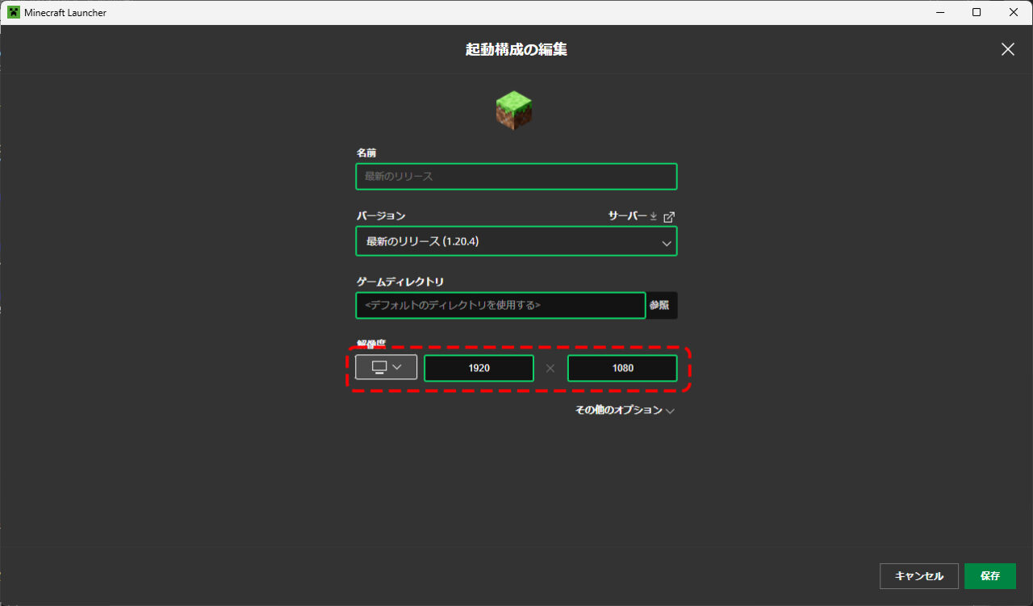Click the 参照 button for game directory
The width and height of the screenshot is (1033, 606).
(x=660, y=305)
